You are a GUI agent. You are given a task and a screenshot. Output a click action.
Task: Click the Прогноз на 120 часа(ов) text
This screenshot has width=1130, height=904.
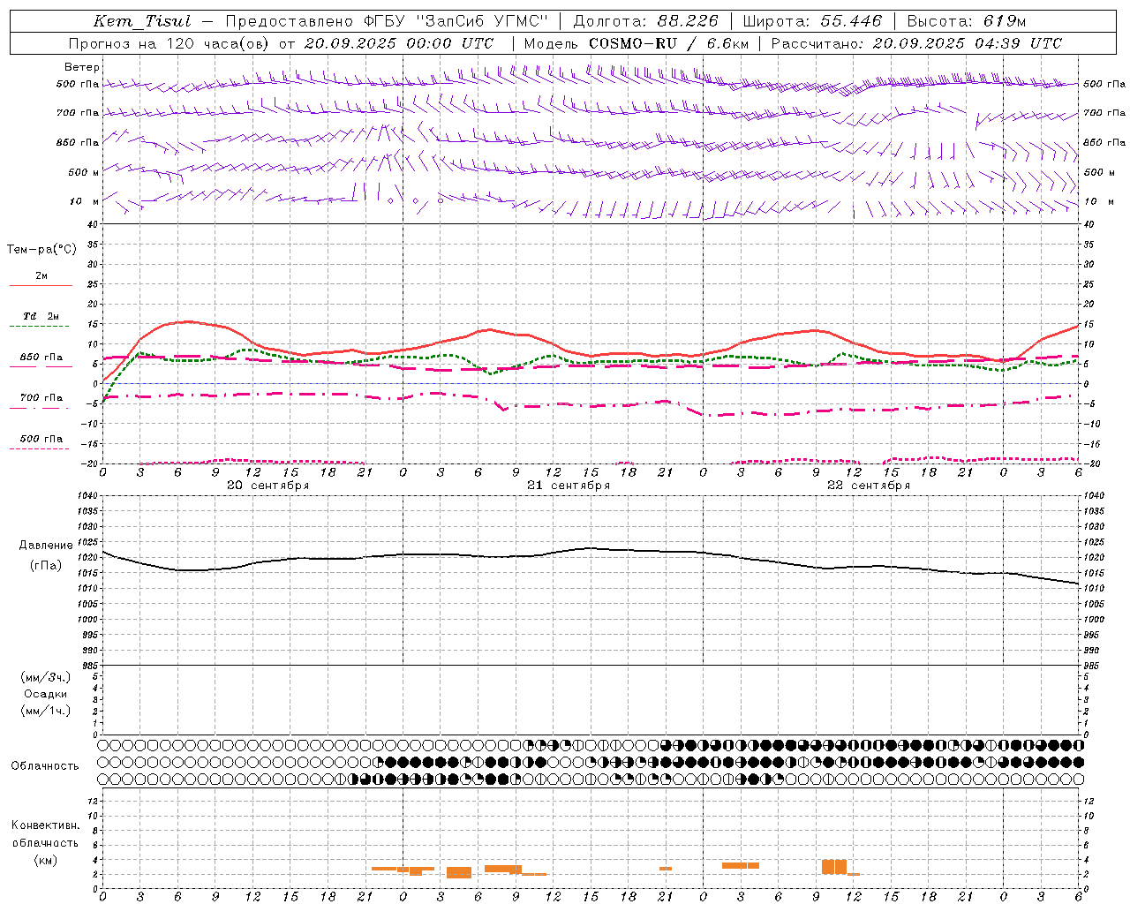(x=170, y=43)
